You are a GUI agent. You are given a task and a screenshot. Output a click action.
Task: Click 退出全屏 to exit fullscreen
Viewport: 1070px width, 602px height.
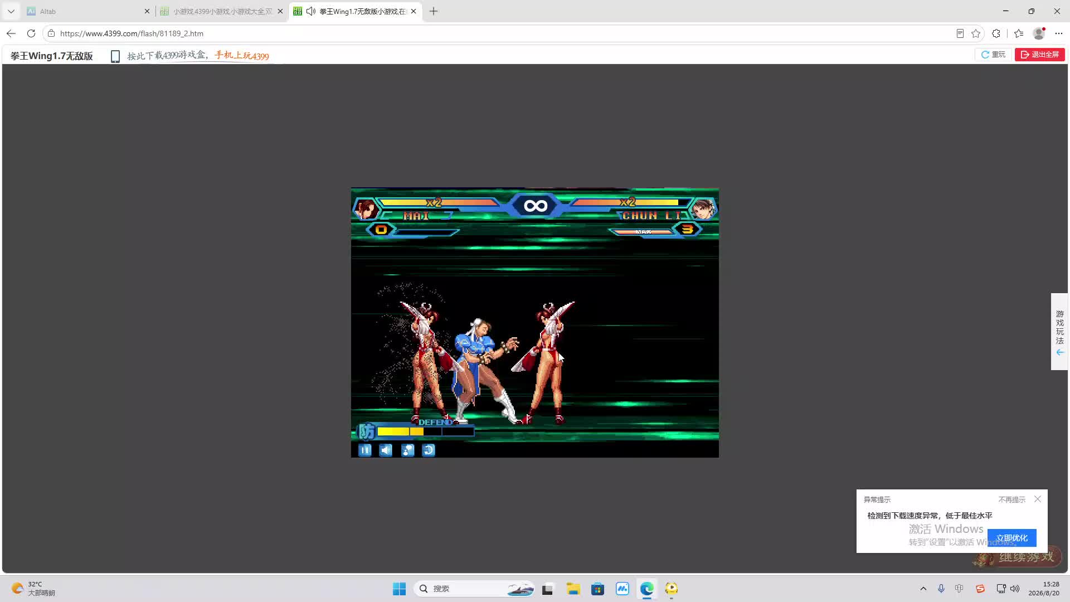pyautogui.click(x=1040, y=55)
